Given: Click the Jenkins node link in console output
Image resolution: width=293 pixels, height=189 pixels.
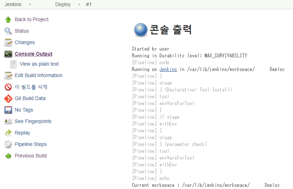Looking at the screenshot, I should pyautogui.click(x=168, y=70).
